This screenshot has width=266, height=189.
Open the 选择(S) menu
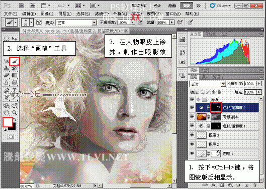pyautogui.click(x=83, y=14)
